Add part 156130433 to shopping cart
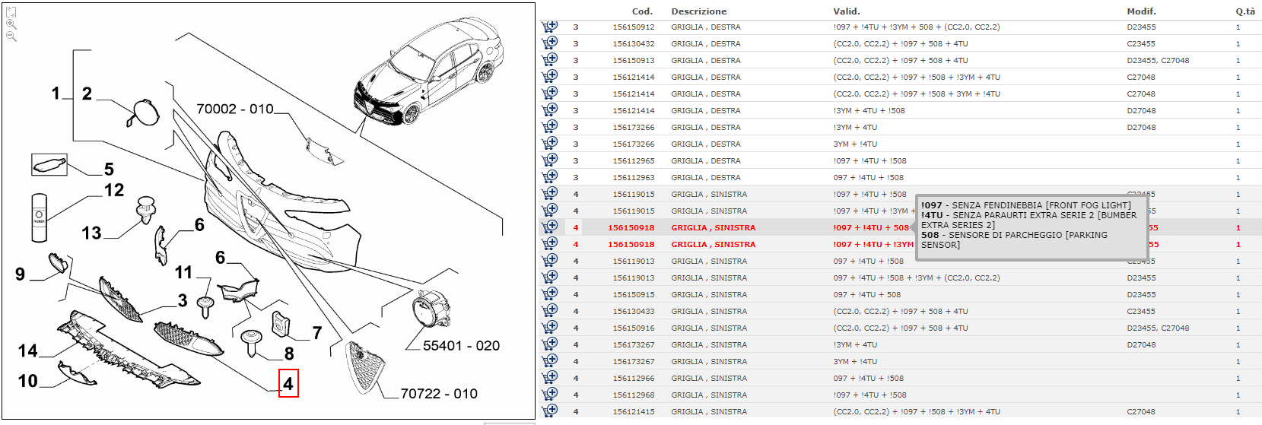Image resolution: width=1262 pixels, height=425 pixels. click(x=549, y=311)
